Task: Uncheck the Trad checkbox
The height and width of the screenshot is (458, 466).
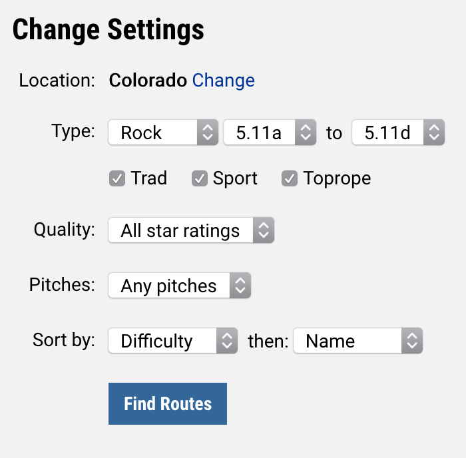Action: point(117,178)
